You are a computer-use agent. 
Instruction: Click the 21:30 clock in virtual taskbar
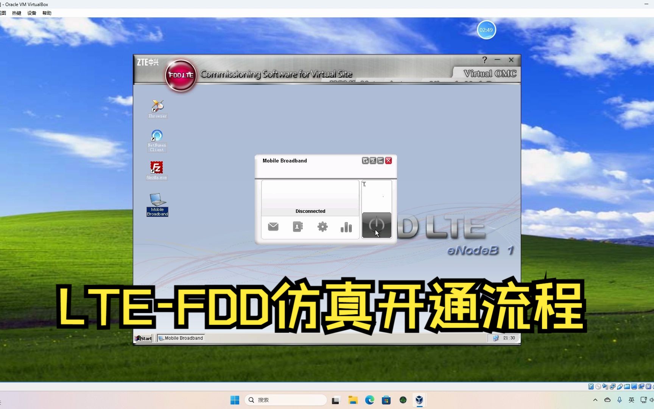[x=509, y=338]
